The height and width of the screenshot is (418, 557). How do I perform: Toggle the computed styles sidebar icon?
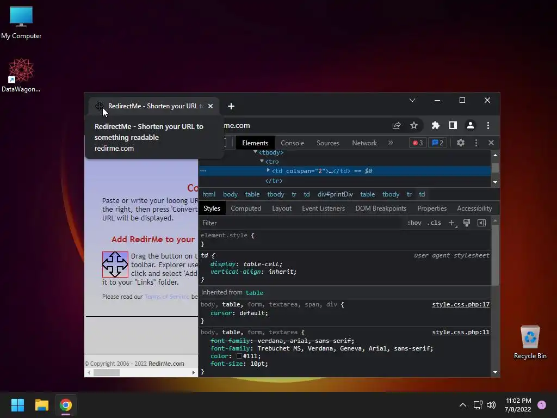[482, 223]
